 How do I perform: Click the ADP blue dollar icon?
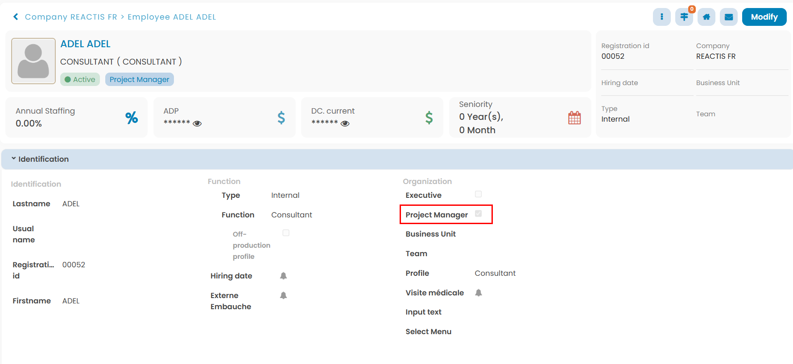tap(281, 118)
